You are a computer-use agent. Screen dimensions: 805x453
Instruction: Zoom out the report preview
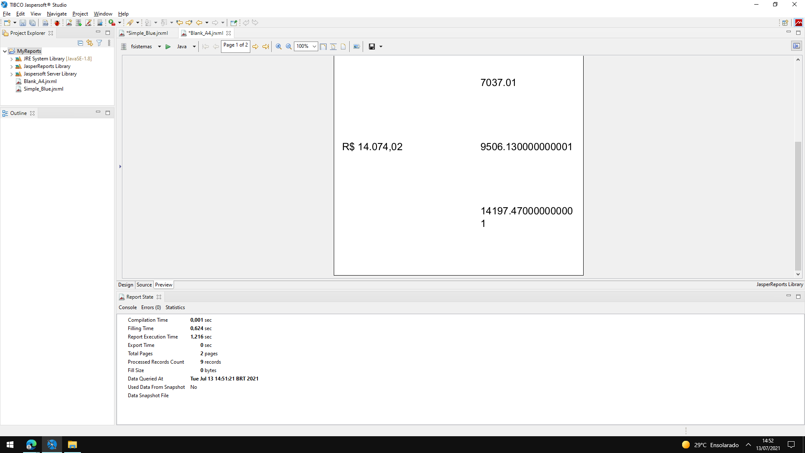point(288,47)
